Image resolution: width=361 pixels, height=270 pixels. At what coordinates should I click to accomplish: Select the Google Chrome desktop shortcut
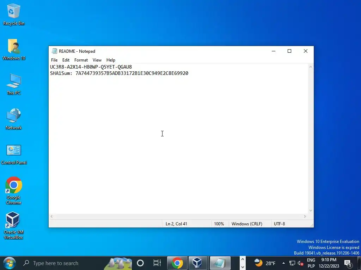pos(14,191)
